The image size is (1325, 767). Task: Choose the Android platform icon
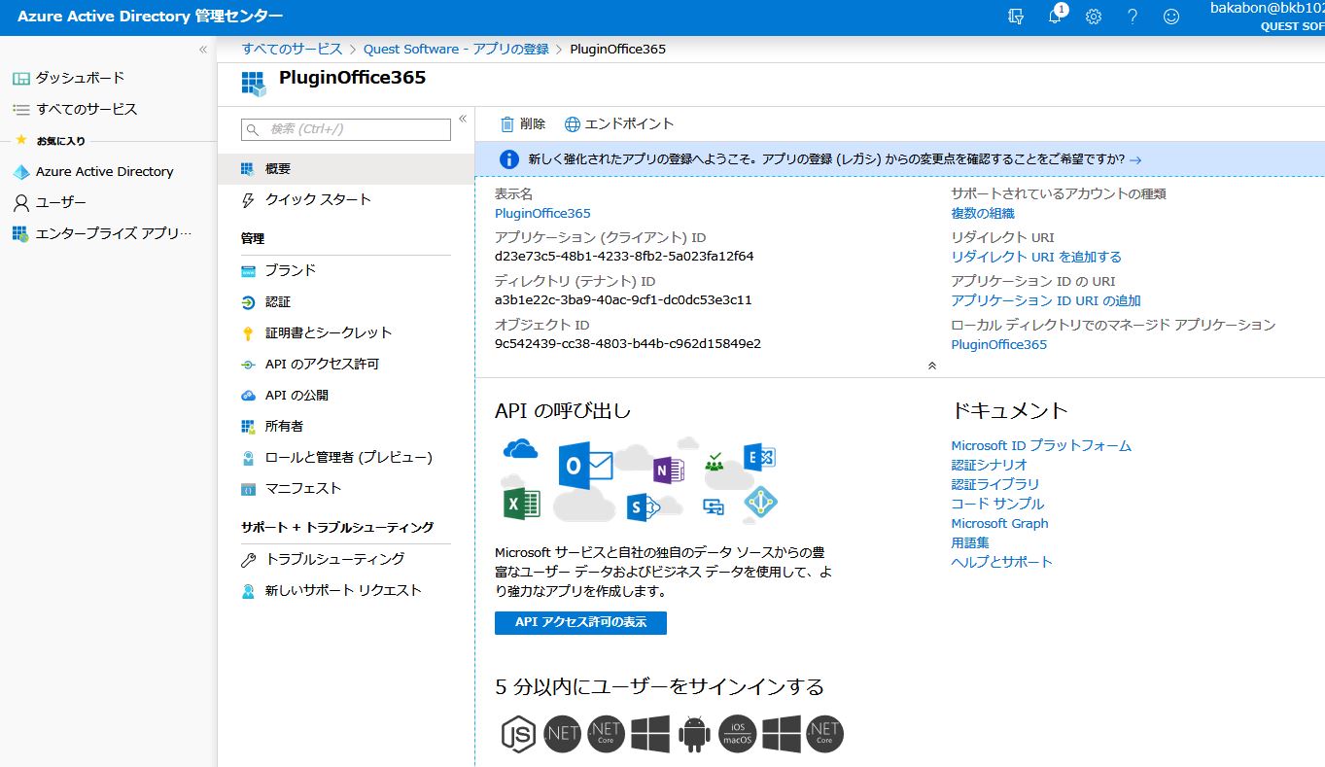coord(693,734)
